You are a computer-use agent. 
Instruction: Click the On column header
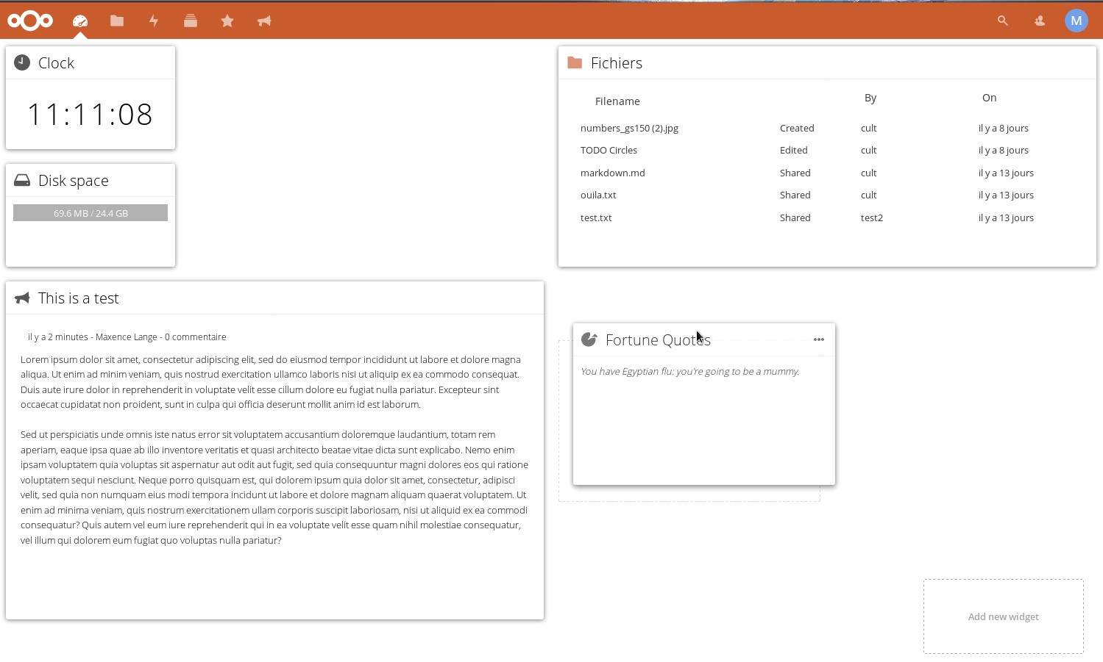tap(989, 98)
